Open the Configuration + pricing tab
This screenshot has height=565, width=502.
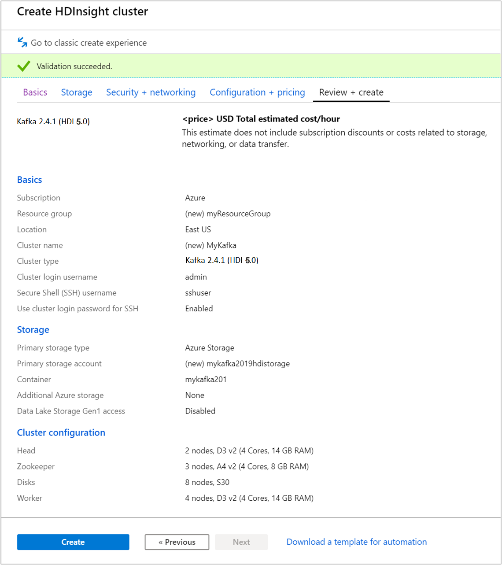click(x=257, y=92)
